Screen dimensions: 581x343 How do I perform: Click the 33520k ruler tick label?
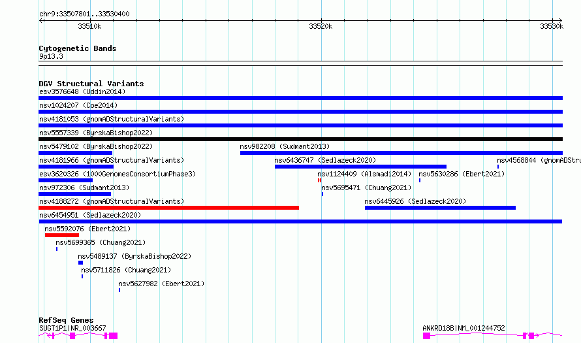[x=321, y=26]
